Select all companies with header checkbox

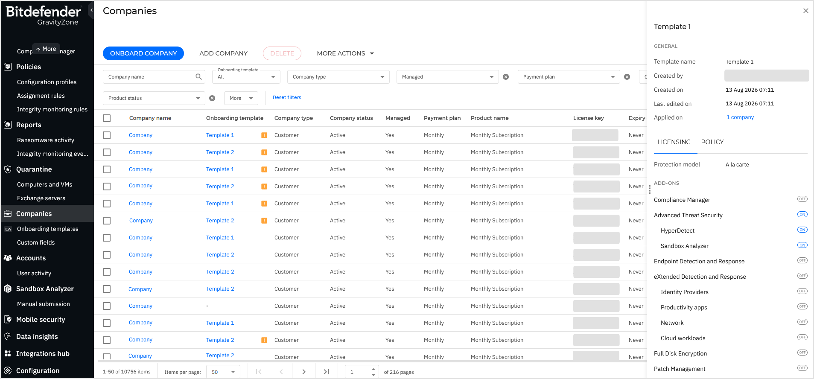107,118
